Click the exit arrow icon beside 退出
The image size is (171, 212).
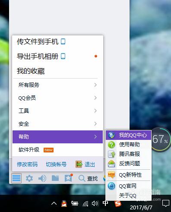point(79,164)
